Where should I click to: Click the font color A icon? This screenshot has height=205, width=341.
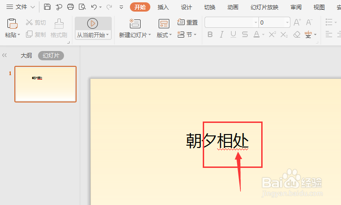click(x=257, y=34)
